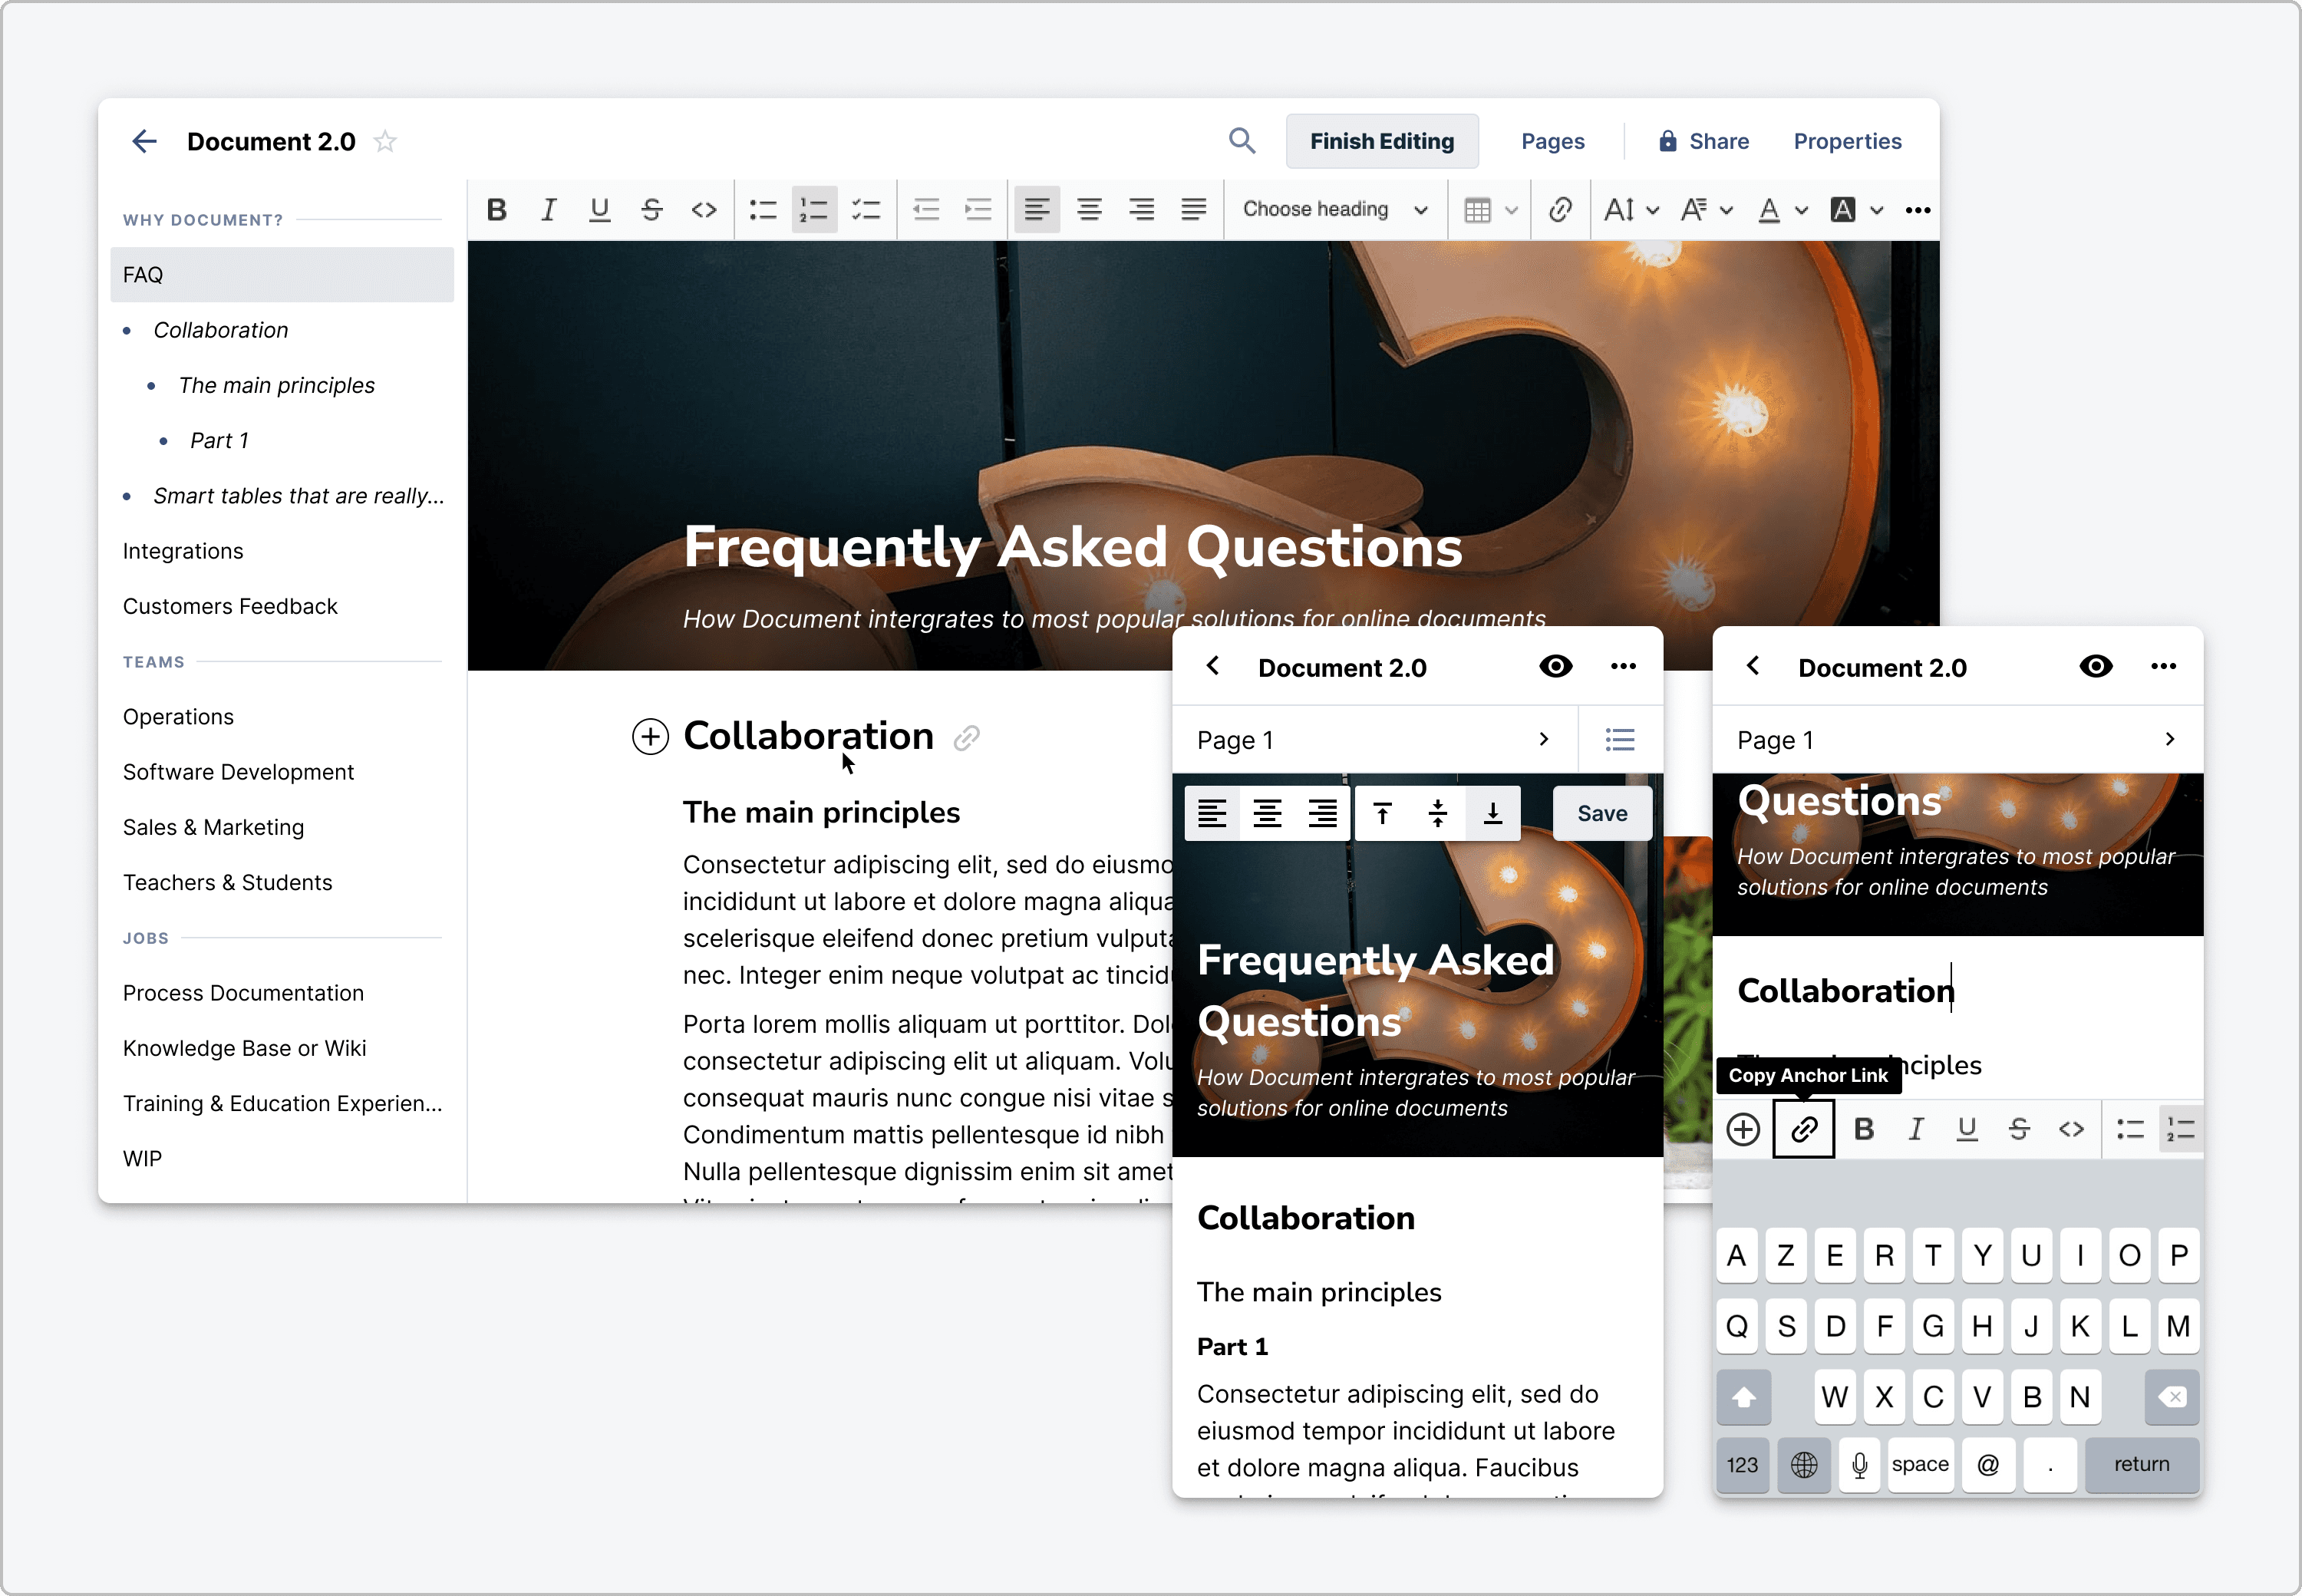This screenshot has width=2302, height=1596.
Task: Toggle align center in main toolbar
Action: [1089, 210]
